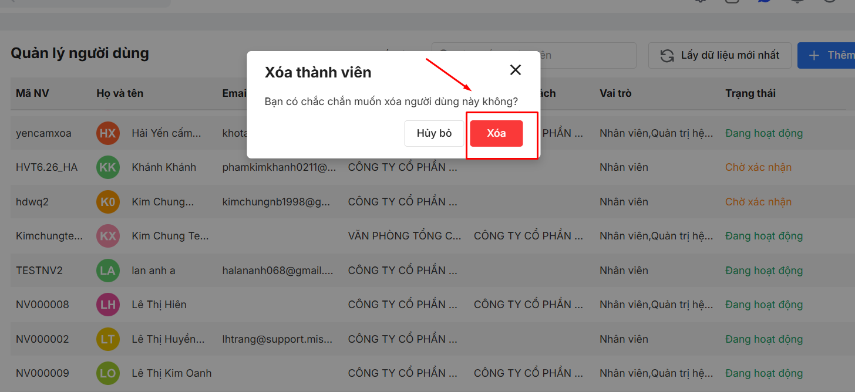Click the refresh icon beside Lấy dữ liệu mới nhất
Image resolution: width=855 pixels, height=392 pixels.
pos(667,56)
